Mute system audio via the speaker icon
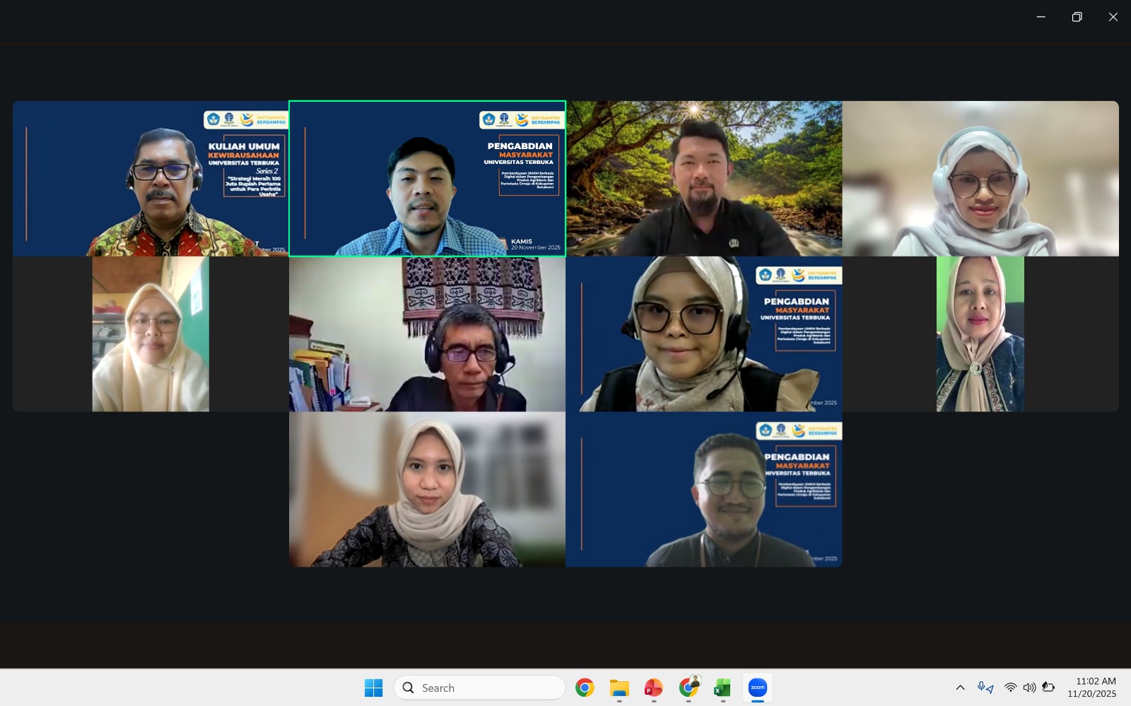This screenshot has height=706, width=1131. coord(1029,687)
